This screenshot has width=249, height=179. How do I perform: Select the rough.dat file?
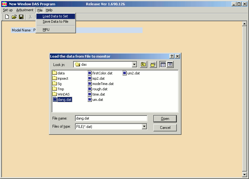click(98, 89)
